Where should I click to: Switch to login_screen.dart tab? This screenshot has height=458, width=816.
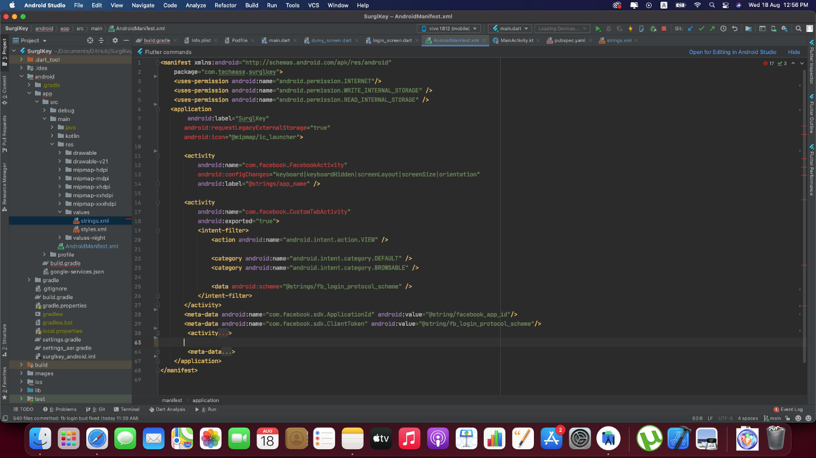coord(392,40)
